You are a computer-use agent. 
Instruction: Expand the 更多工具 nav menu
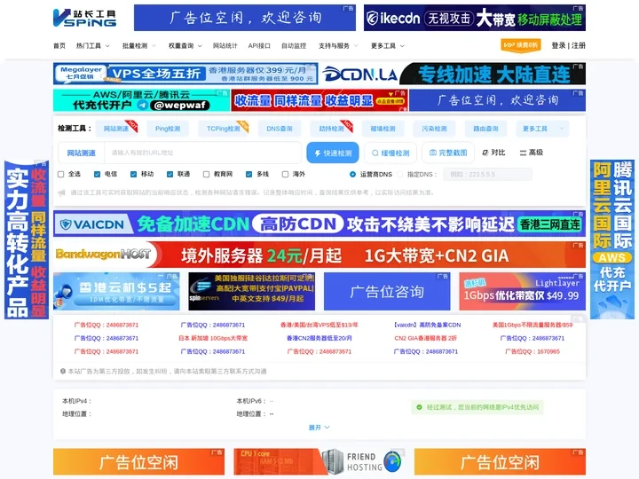(388, 45)
